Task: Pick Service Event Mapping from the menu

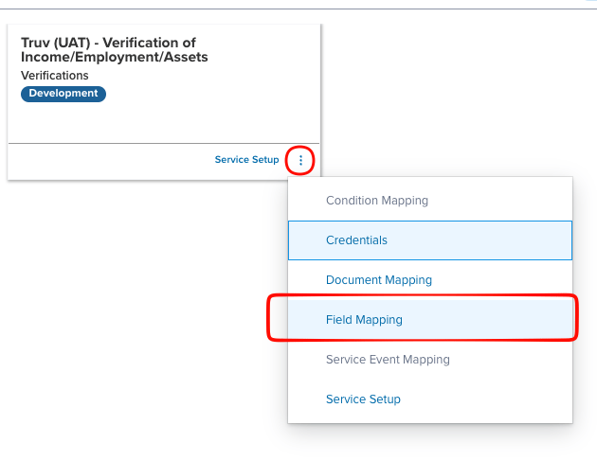Action: click(x=430, y=360)
